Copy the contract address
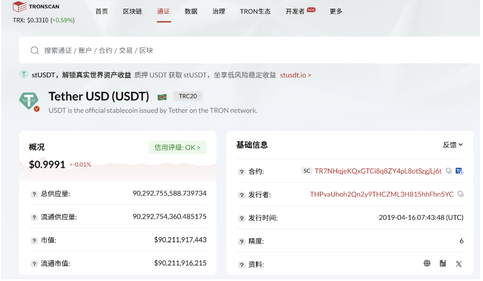483x281 pixels. tap(448, 171)
